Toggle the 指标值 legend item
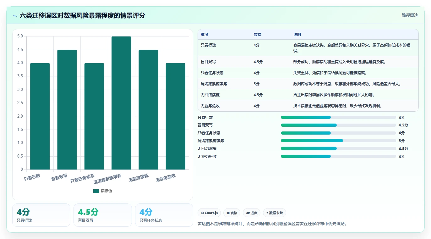The image size is (431, 239). click(103, 191)
